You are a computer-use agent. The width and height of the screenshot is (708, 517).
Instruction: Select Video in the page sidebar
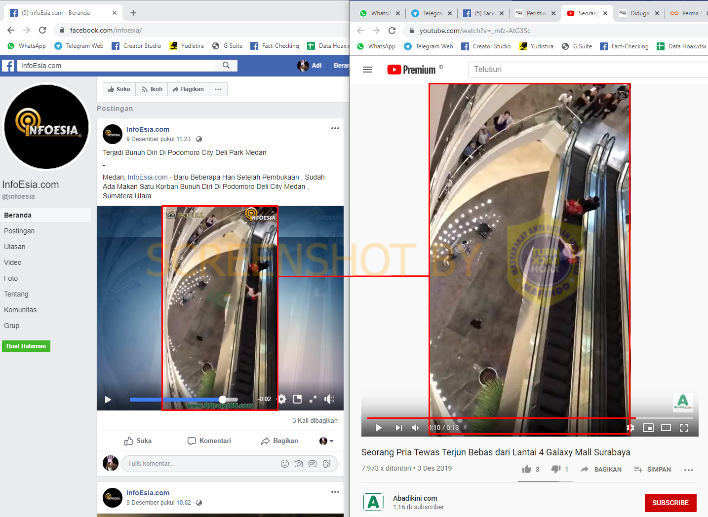13,262
